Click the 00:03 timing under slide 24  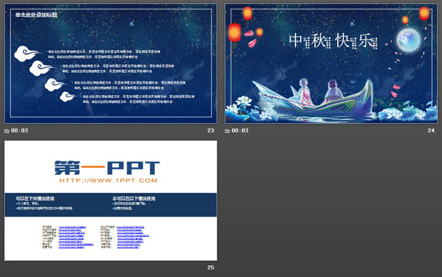pos(240,130)
